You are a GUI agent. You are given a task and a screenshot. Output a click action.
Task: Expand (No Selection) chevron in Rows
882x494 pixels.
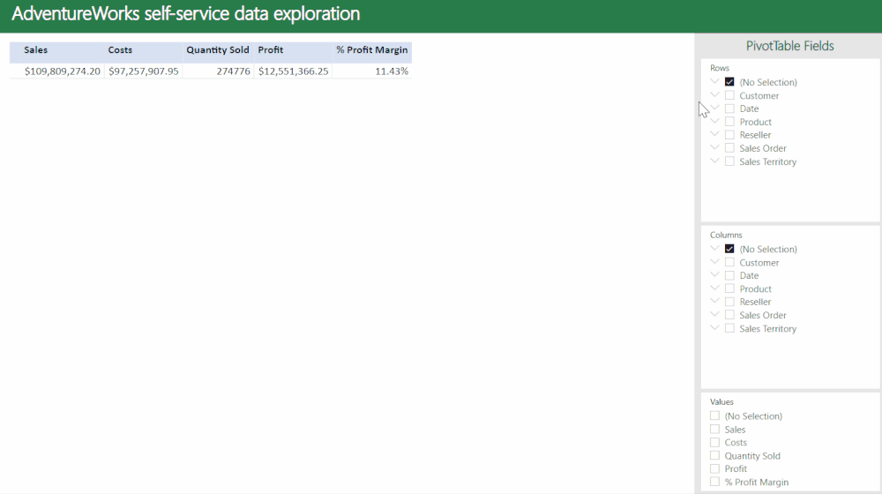click(715, 81)
